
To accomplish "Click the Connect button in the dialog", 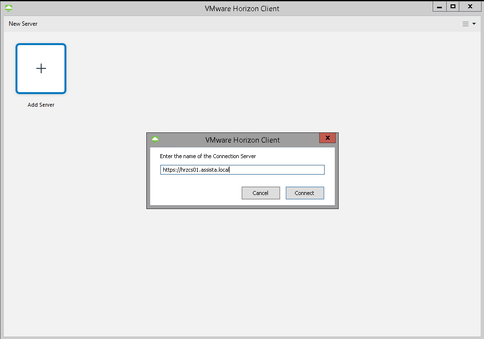I will [x=305, y=193].
